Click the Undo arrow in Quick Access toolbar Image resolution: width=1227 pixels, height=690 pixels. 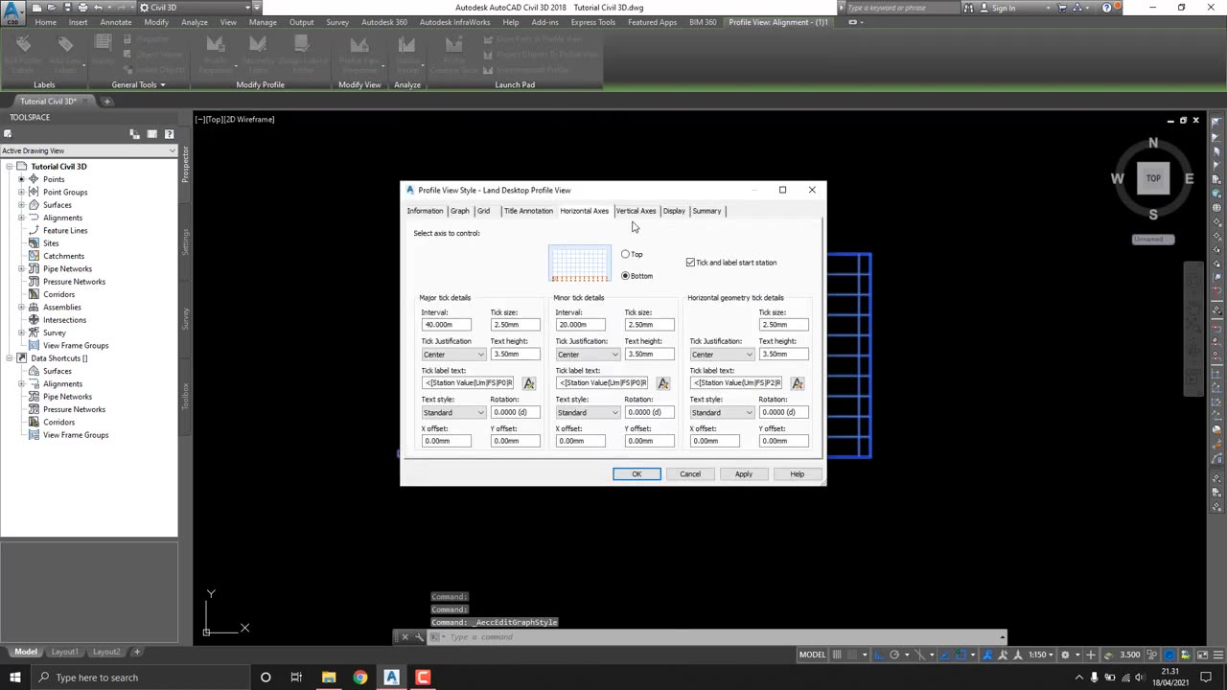98,8
